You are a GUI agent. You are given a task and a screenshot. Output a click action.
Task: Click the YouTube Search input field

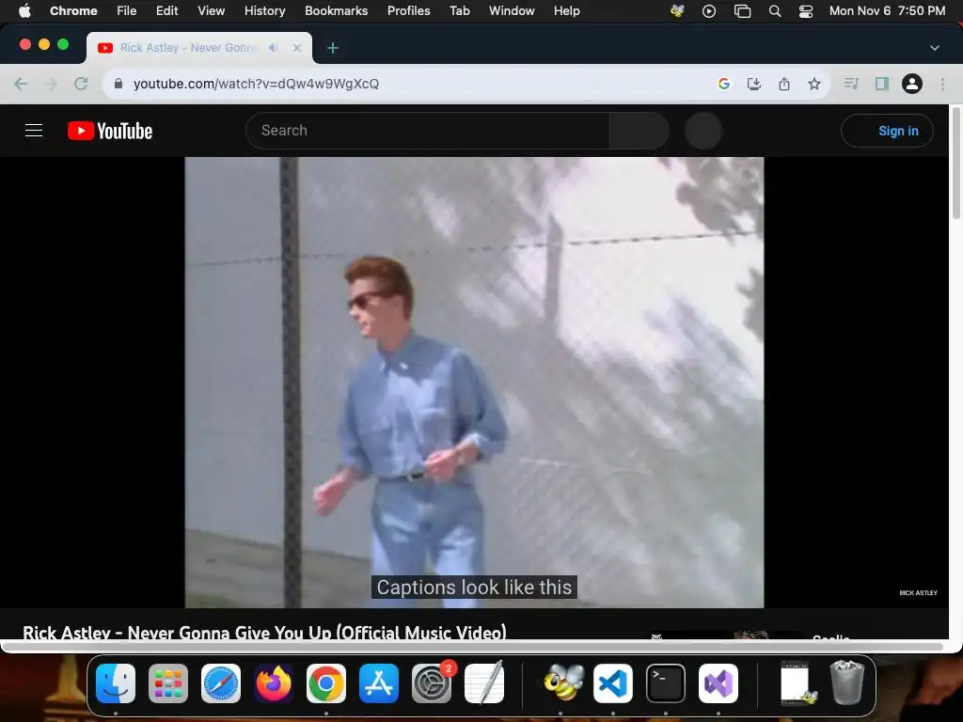pyautogui.click(x=428, y=130)
